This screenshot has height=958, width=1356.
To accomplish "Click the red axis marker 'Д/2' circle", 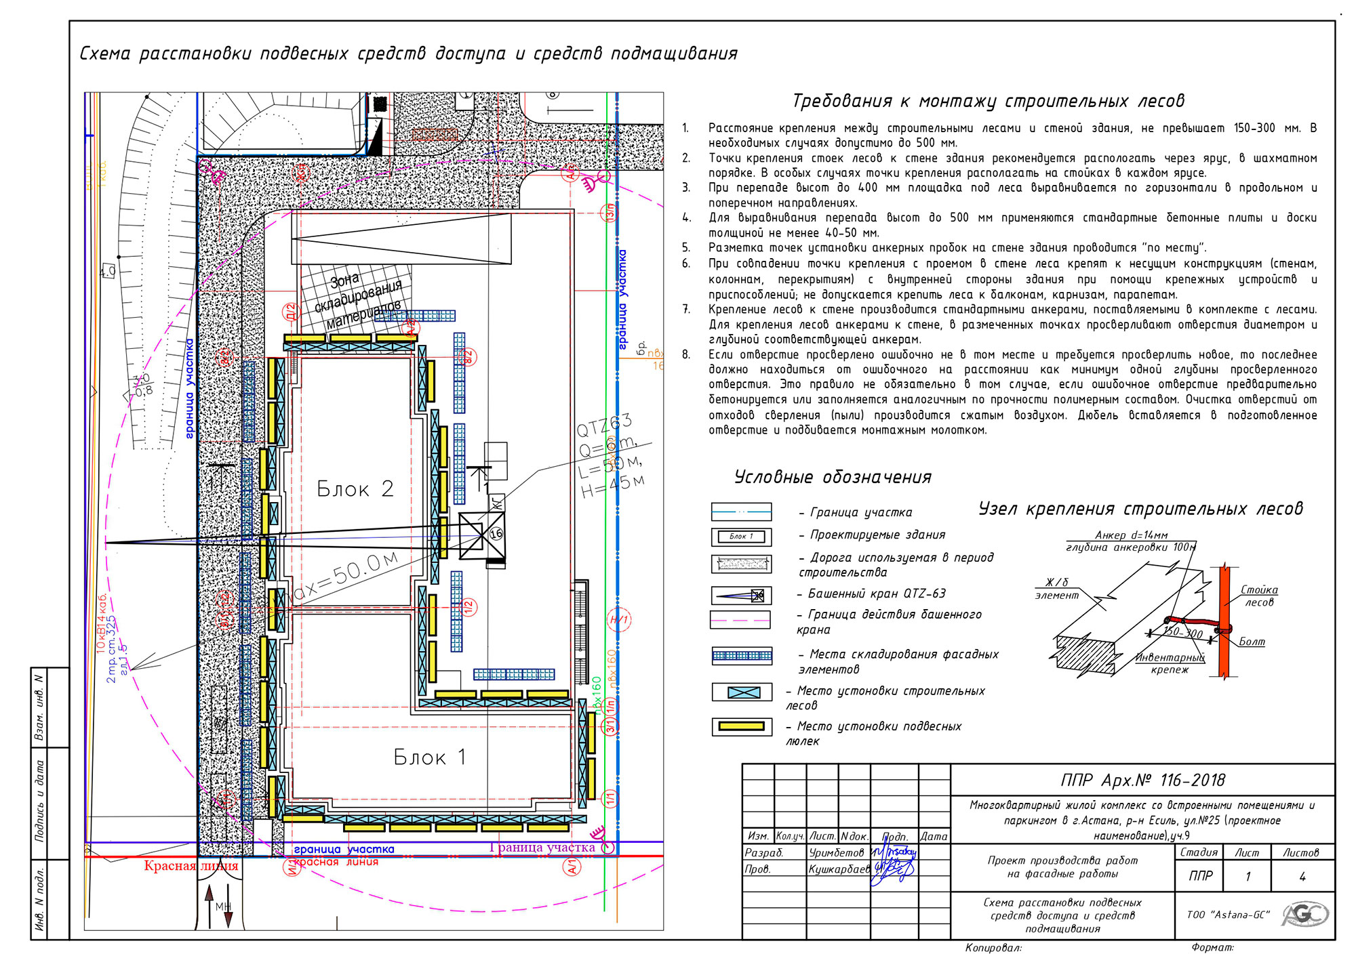I will point(291,312).
